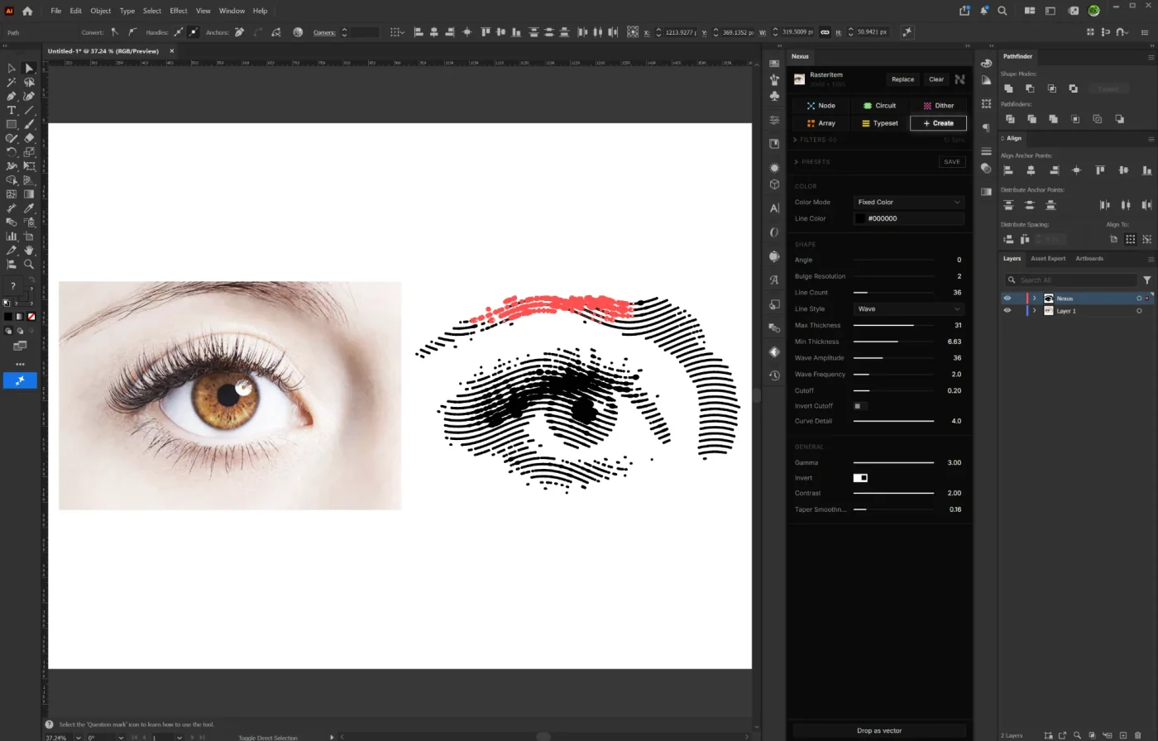Open the search magnifier in title bar

tap(1002, 11)
